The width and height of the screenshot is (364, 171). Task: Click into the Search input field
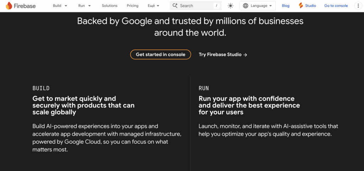coord(196,6)
